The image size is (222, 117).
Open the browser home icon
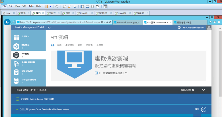210,22
